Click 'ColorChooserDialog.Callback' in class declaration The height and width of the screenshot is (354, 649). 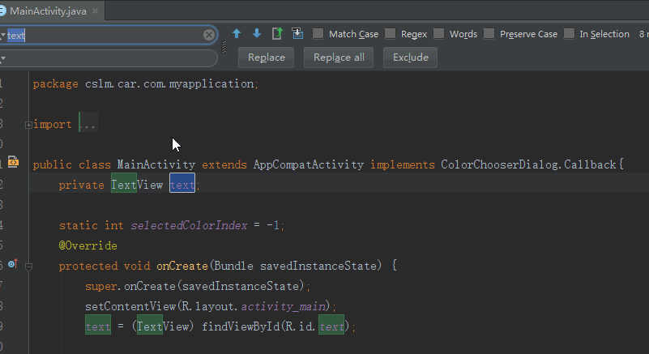pos(528,164)
